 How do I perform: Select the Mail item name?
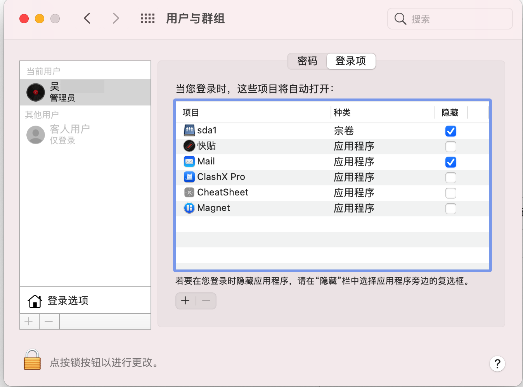[206, 161]
